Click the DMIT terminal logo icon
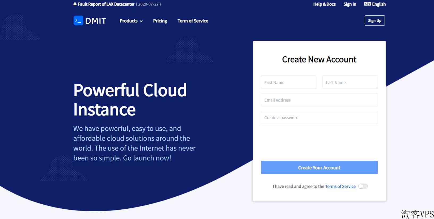 click(x=78, y=20)
